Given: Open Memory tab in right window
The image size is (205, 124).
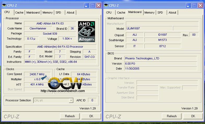Looking at the screenshot, I should click(149, 13).
